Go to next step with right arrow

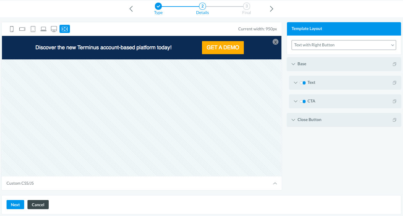point(271,9)
